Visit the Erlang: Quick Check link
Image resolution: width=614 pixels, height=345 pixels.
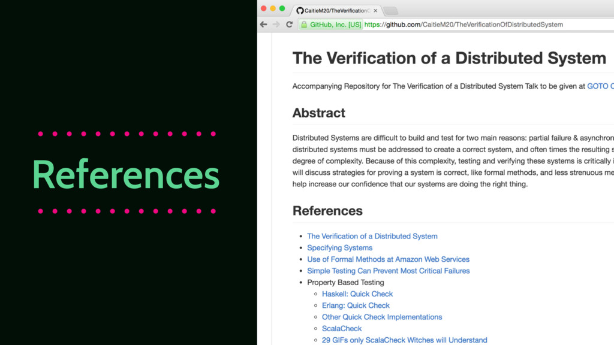[356, 305]
